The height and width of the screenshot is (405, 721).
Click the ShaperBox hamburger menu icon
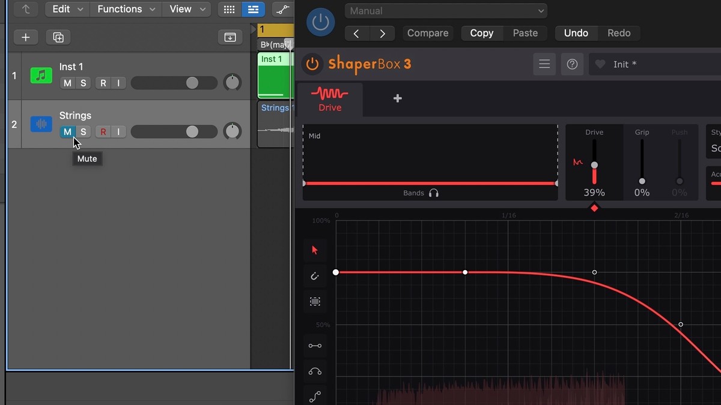tap(544, 64)
